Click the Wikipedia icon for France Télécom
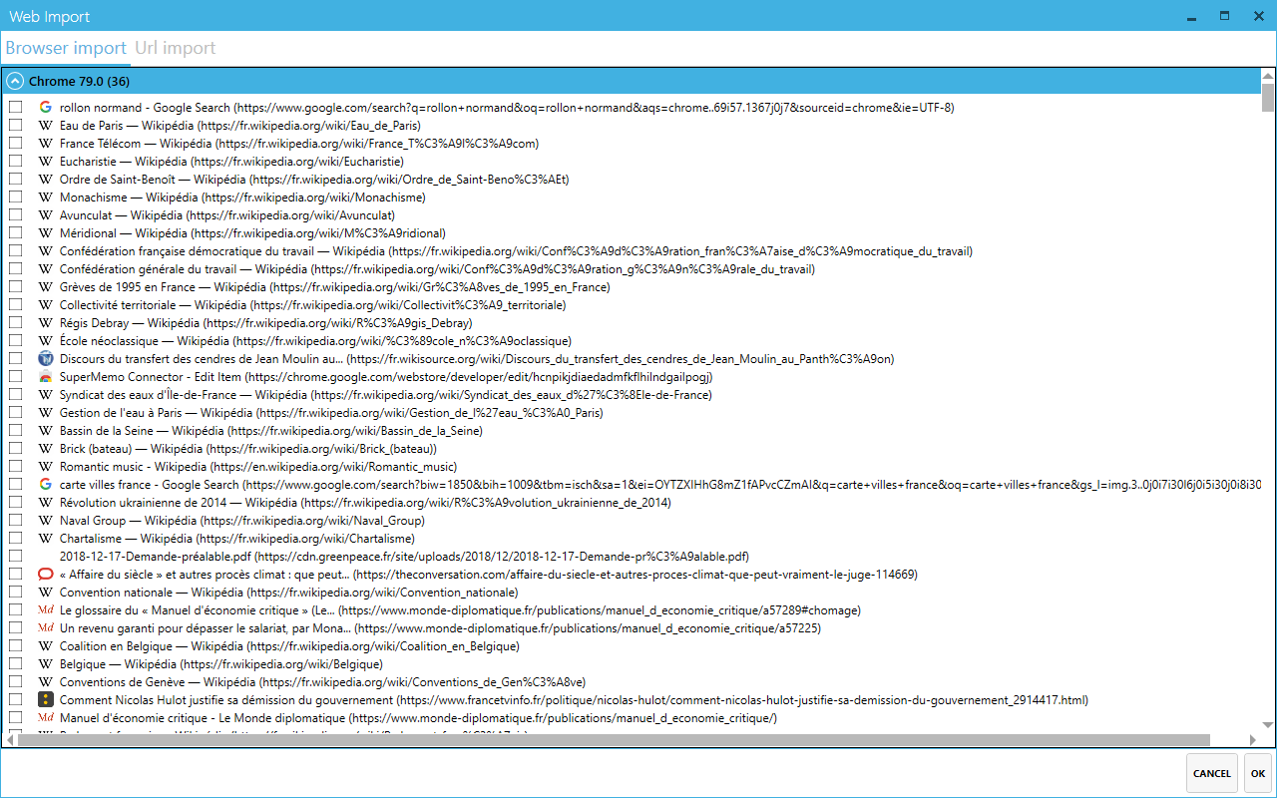Viewport: 1277px width, 798px height. (x=45, y=144)
